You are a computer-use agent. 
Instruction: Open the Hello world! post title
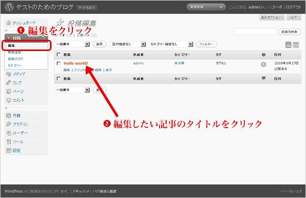[x=75, y=63]
